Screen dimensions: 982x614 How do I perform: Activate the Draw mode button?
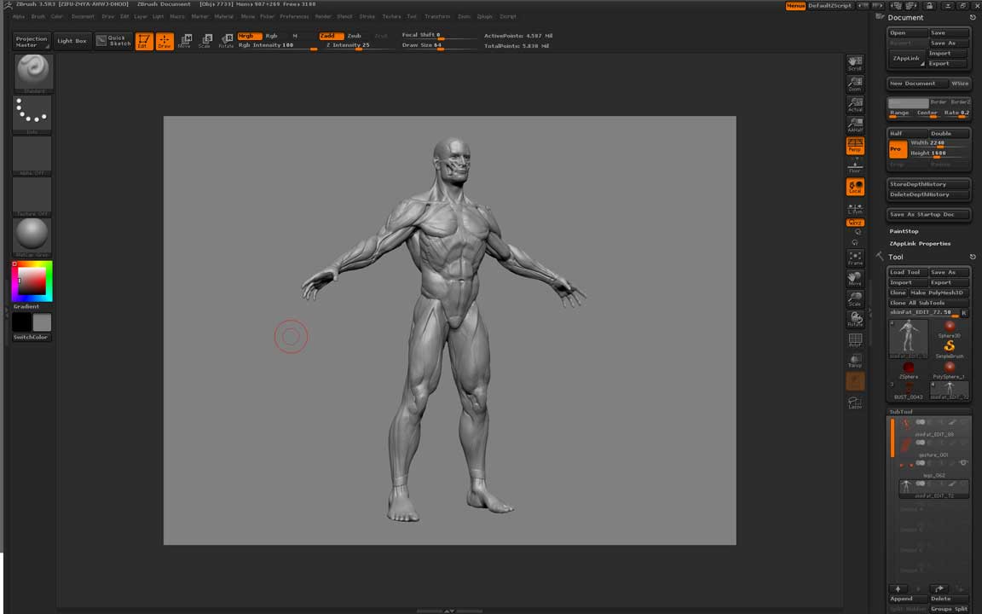pos(165,41)
